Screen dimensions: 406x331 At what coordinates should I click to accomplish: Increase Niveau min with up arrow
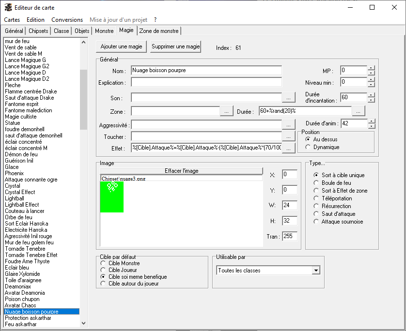point(371,80)
